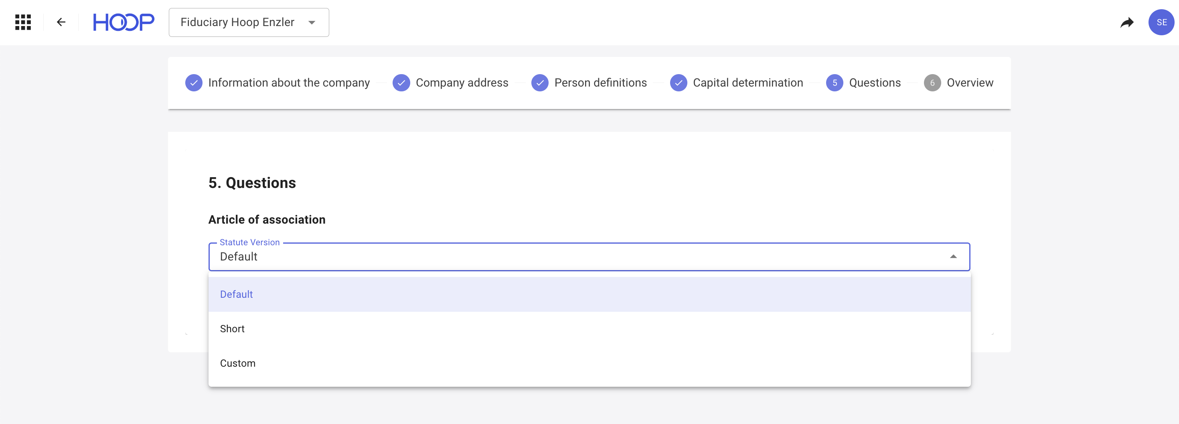The height and width of the screenshot is (424, 1179).
Task: Click the Company address step checkmark
Action: [401, 83]
